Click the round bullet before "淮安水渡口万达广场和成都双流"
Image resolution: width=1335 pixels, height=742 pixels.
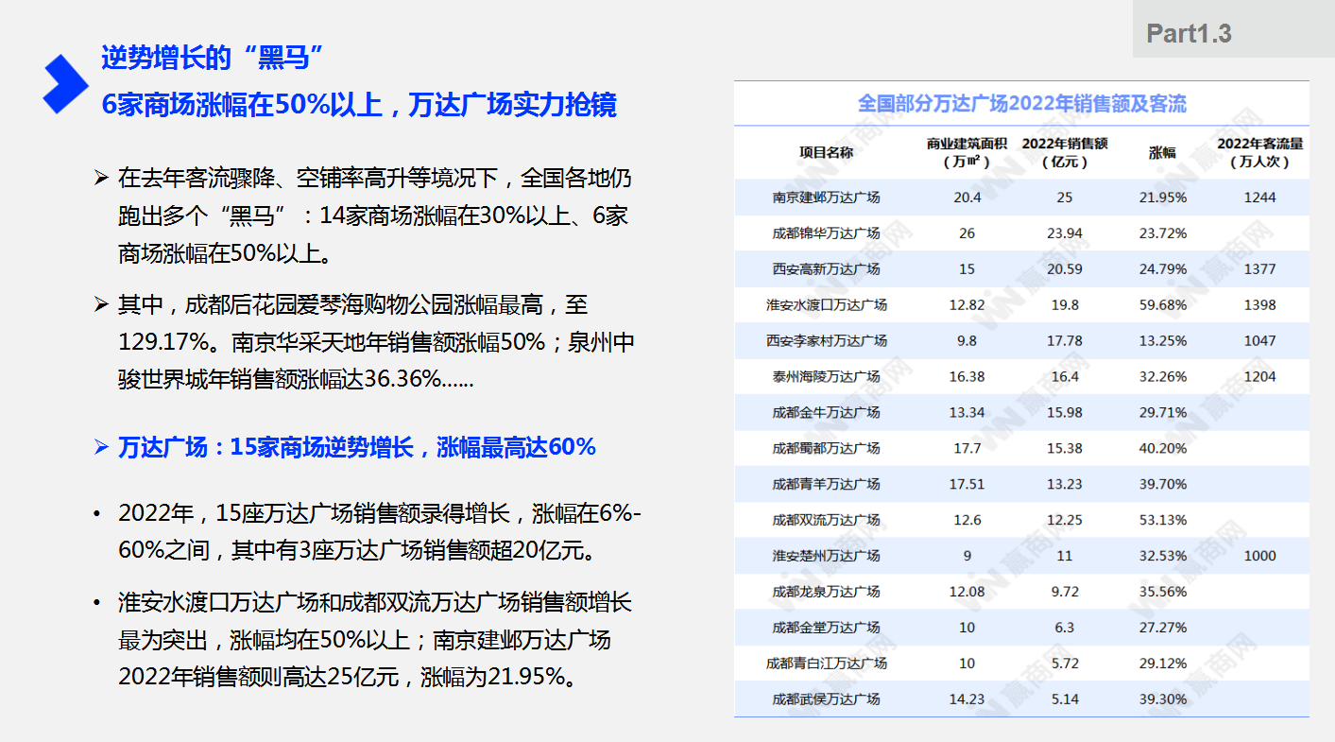tap(96, 603)
